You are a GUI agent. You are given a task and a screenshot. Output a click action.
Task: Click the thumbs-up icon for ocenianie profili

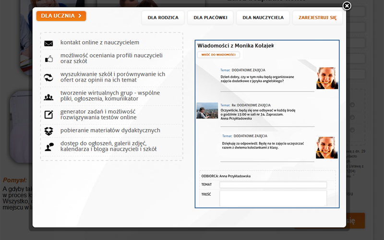(x=49, y=59)
